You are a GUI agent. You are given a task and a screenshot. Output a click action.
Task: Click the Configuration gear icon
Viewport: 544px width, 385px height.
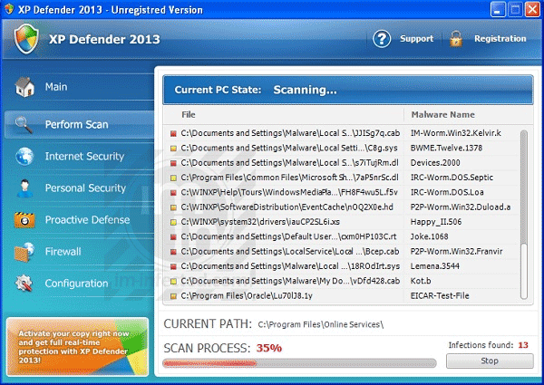click(24, 284)
